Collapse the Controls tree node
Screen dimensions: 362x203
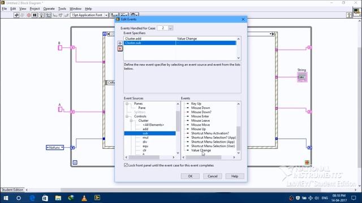[x=127, y=117]
